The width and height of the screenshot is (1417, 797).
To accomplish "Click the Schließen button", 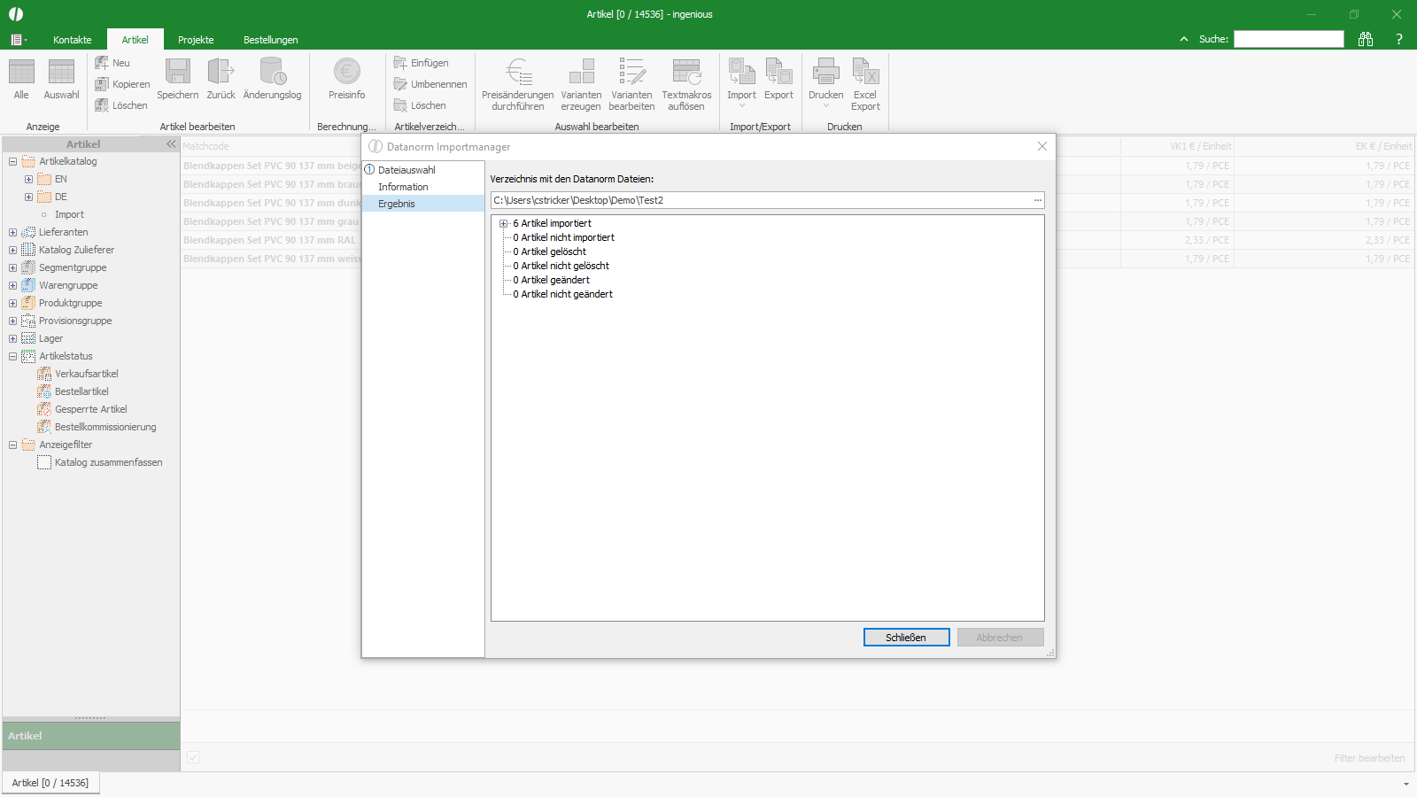I will [906, 638].
